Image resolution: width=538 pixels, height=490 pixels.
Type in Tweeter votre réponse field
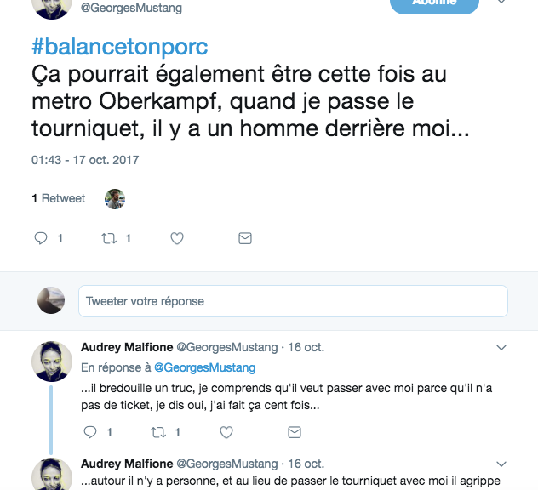click(x=293, y=301)
